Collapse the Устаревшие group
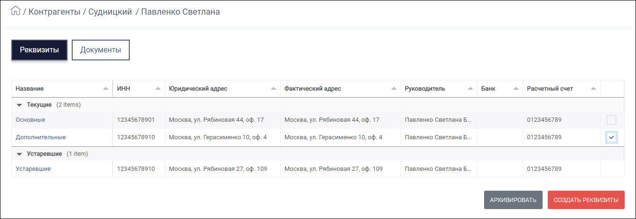The width and height of the screenshot is (636, 219). (x=19, y=154)
